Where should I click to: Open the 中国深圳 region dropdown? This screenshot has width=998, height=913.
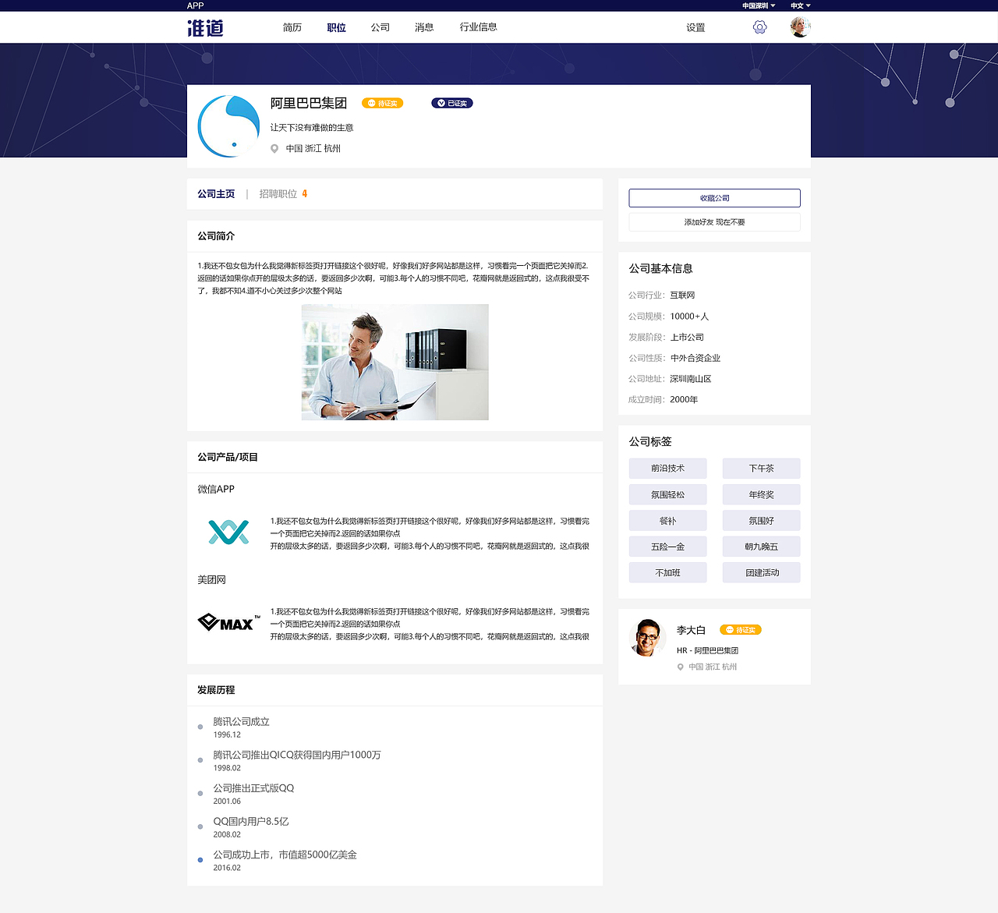pos(759,5)
